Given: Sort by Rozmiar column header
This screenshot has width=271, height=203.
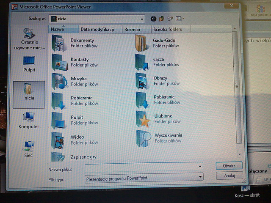Looking at the screenshot, I should [136, 30].
